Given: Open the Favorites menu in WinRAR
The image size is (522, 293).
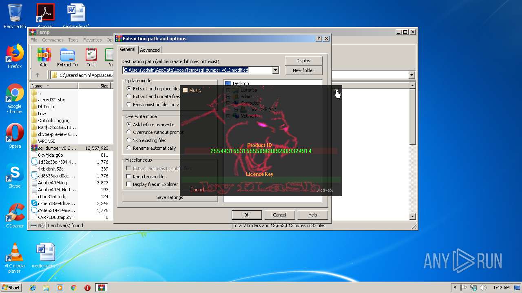Looking at the screenshot, I should tap(93, 40).
